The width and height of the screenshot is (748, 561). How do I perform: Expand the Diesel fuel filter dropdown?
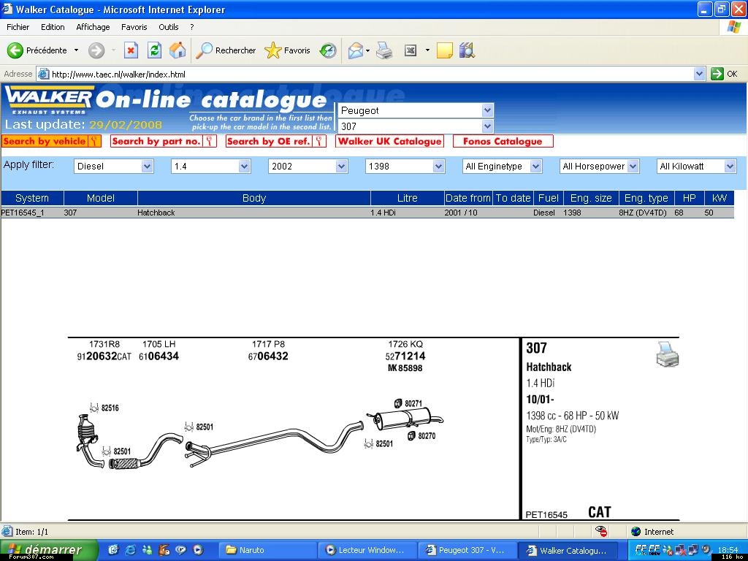[x=147, y=167]
